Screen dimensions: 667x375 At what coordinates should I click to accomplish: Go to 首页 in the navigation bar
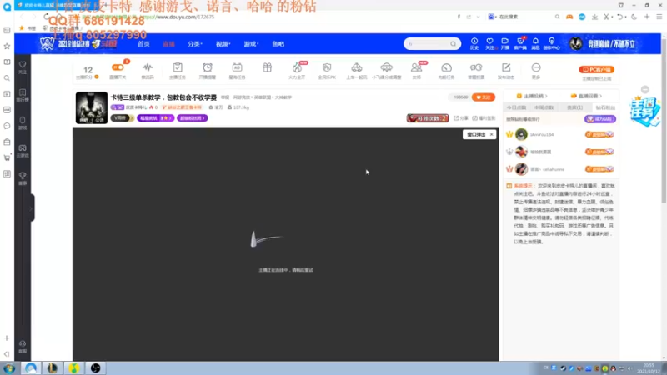[x=143, y=44]
